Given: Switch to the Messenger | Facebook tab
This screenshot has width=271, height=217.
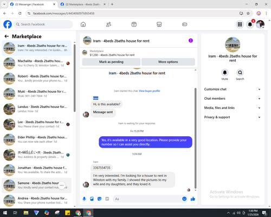Looking at the screenshot, I should pyautogui.click(x=33, y=4).
